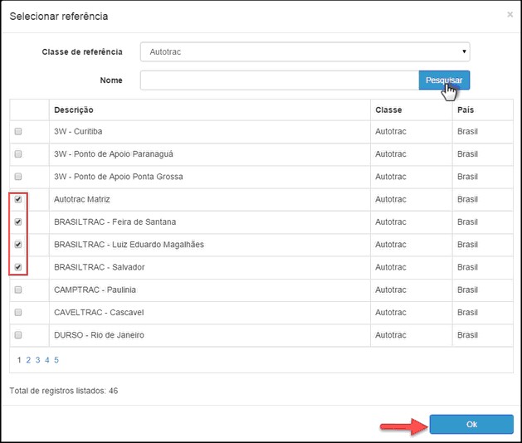
Task: Check the 3W - Ponto de Apoio Ponta Grossa checkbox
Action: [18, 177]
